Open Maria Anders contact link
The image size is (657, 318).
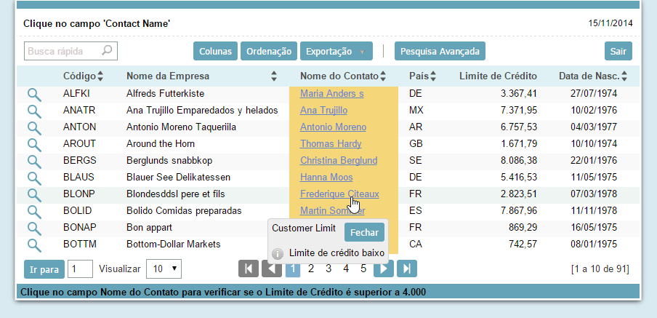(x=331, y=94)
